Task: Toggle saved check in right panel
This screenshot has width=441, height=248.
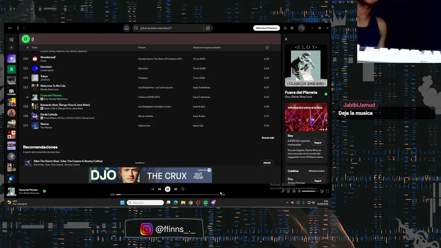Action: [326, 94]
